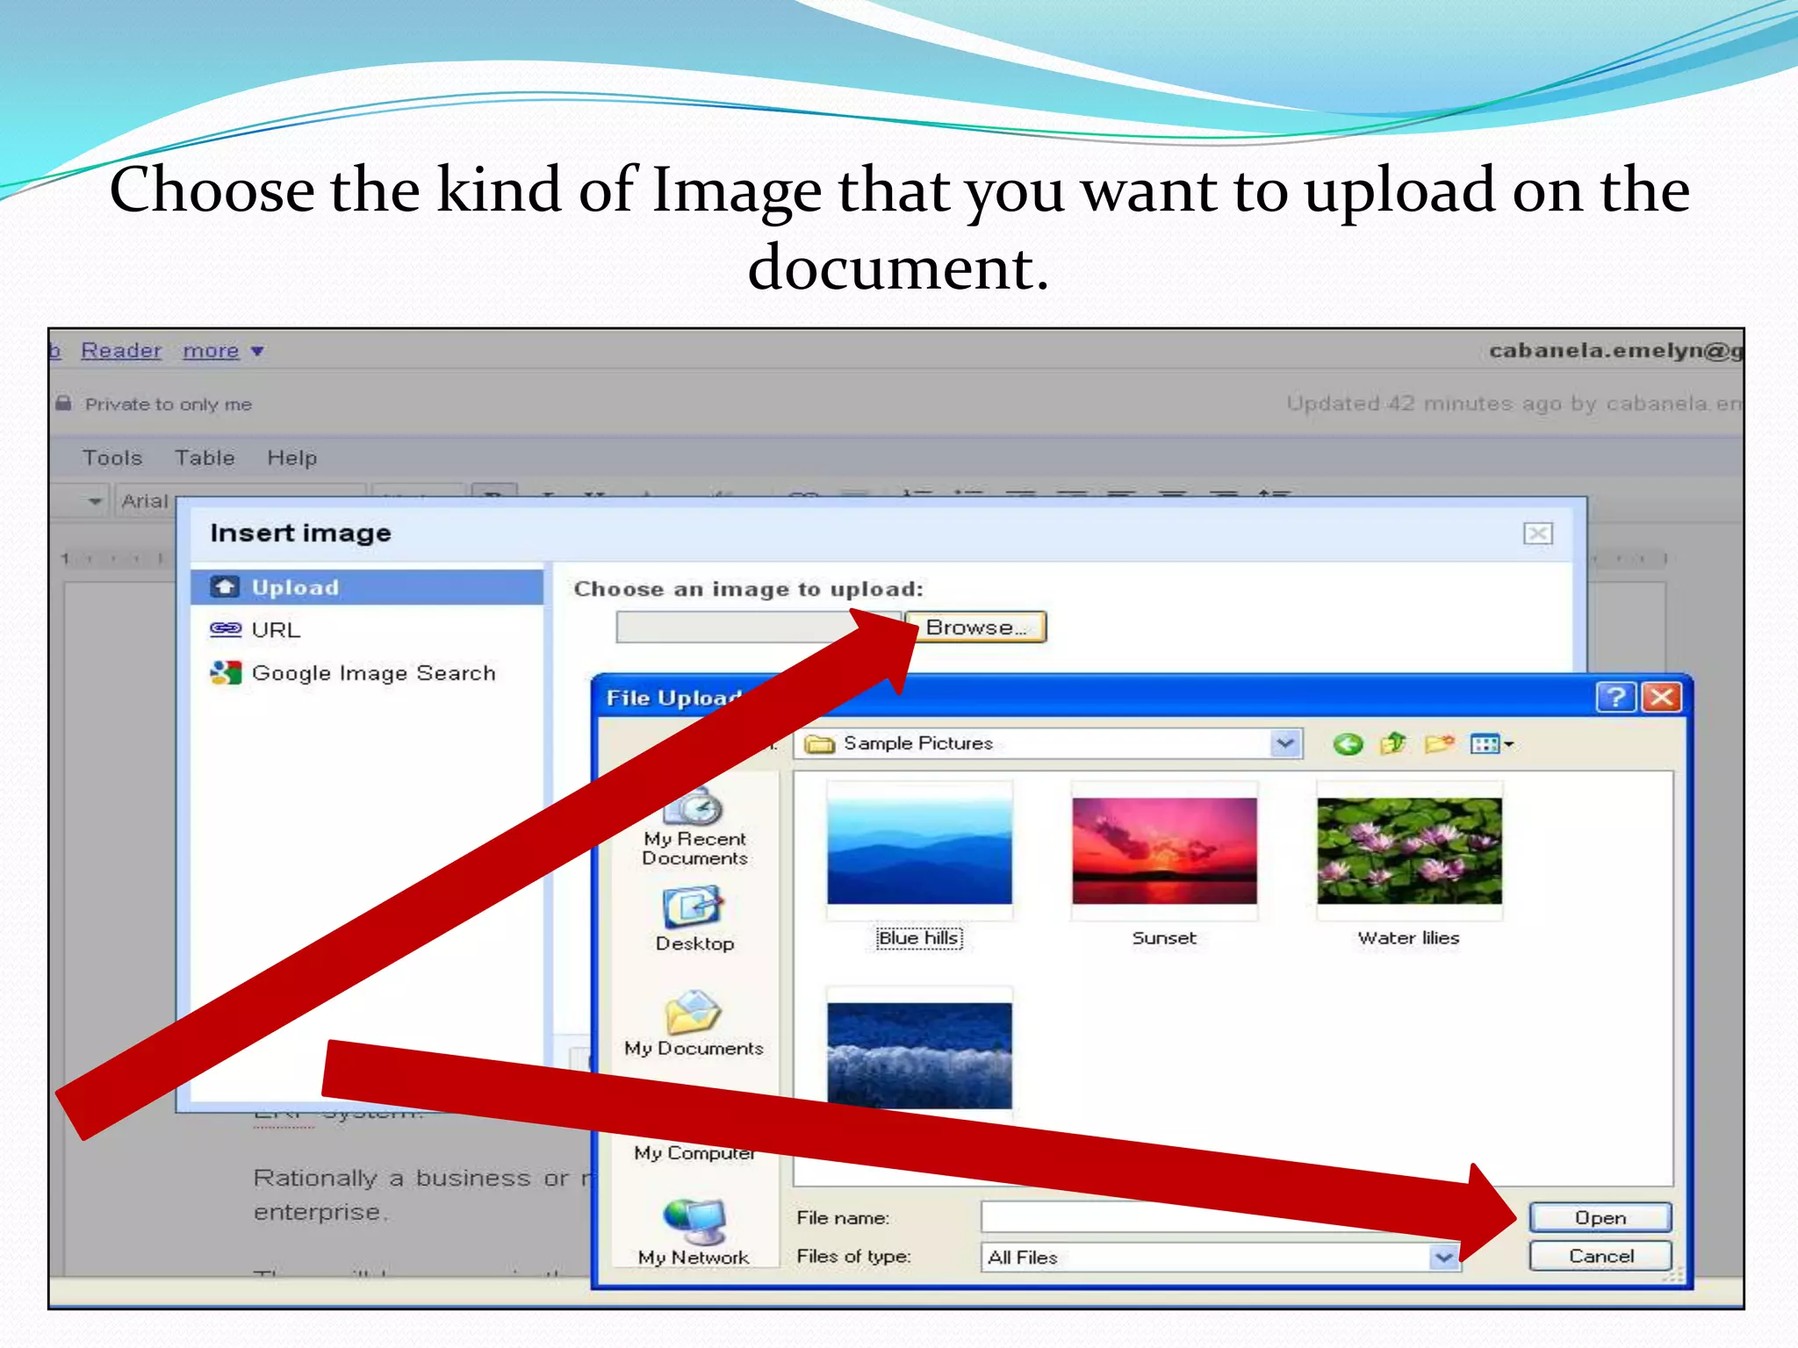Close the File Upload dialog
This screenshot has width=1798, height=1348.
1662,698
